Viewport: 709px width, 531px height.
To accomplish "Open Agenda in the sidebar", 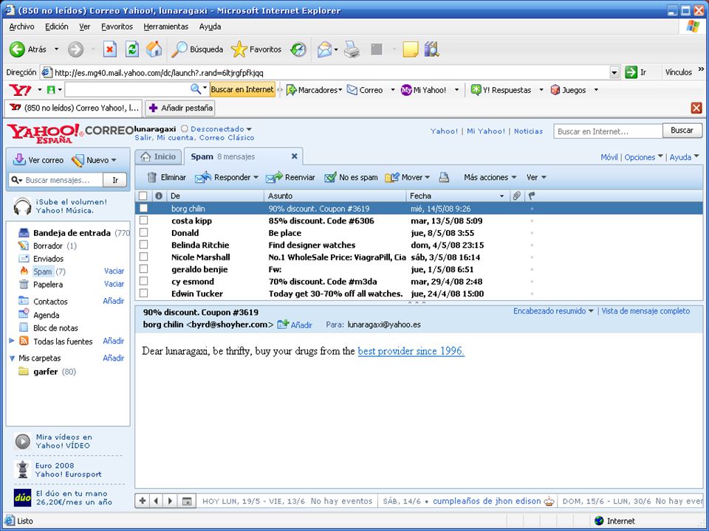I will tap(46, 315).
